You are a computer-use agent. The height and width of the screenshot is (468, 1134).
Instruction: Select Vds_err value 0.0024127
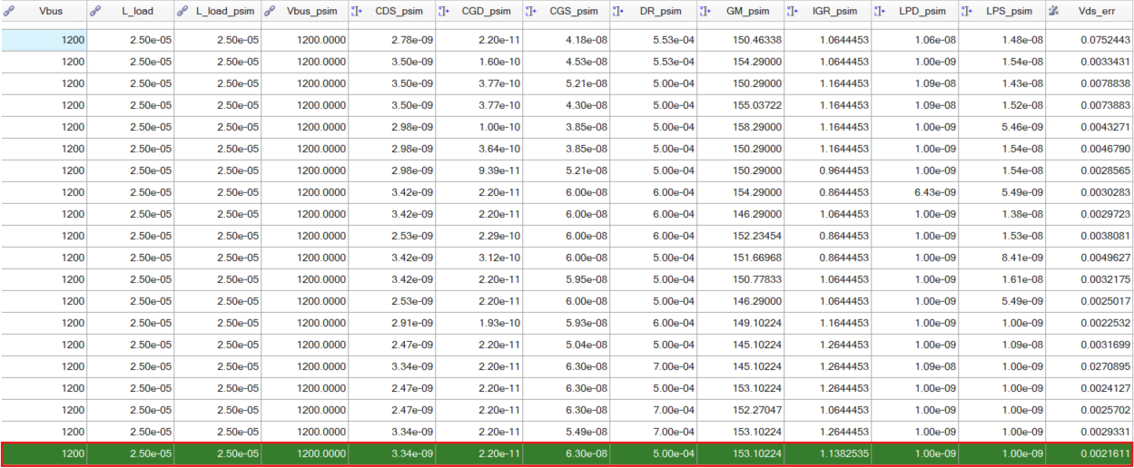(1105, 388)
